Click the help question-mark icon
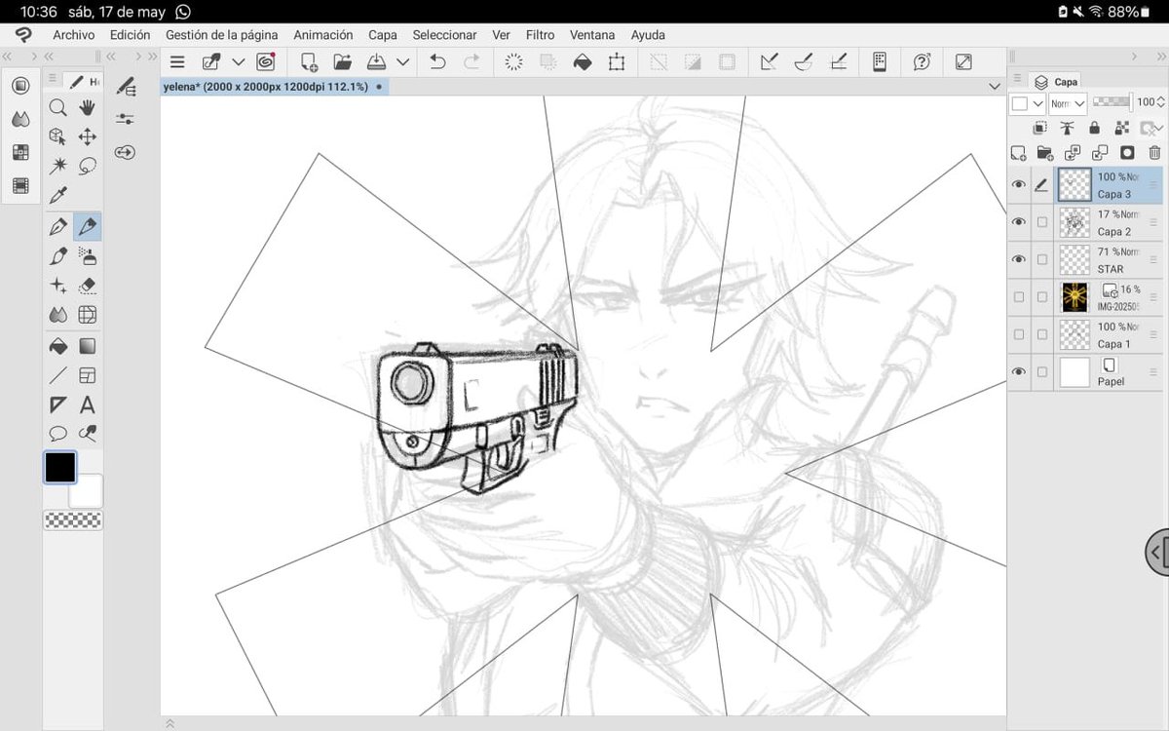Image resolution: width=1169 pixels, height=731 pixels. [x=922, y=61]
